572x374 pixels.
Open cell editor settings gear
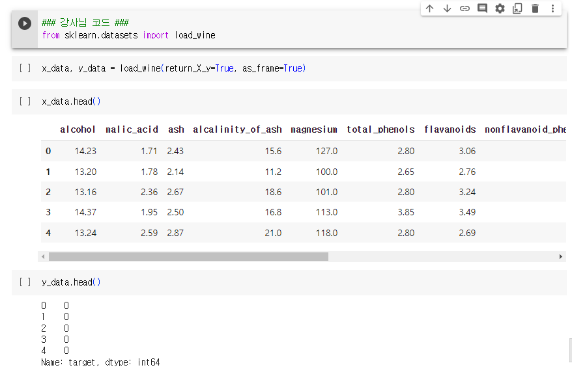click(x=500, y=8)
